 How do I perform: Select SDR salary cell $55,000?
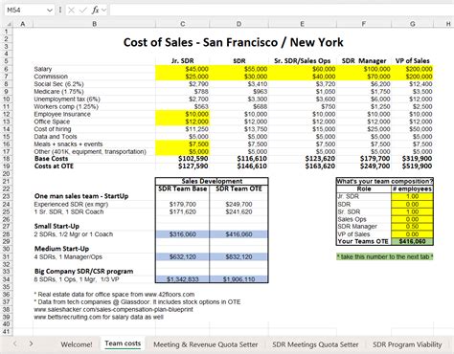(x=239, y=69)
